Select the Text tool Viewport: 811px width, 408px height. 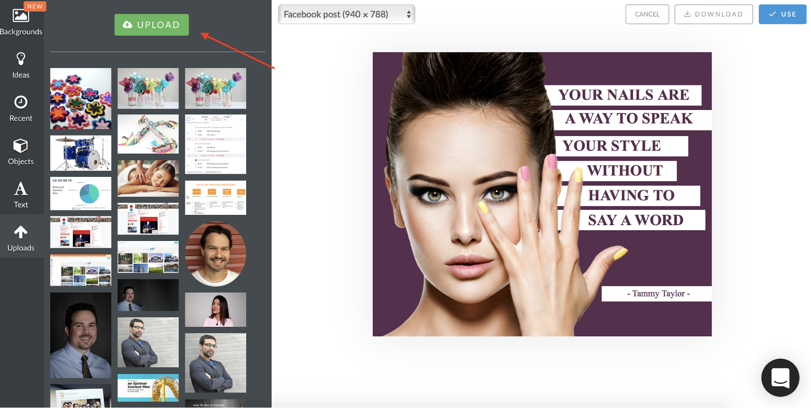tap(21, 195)
